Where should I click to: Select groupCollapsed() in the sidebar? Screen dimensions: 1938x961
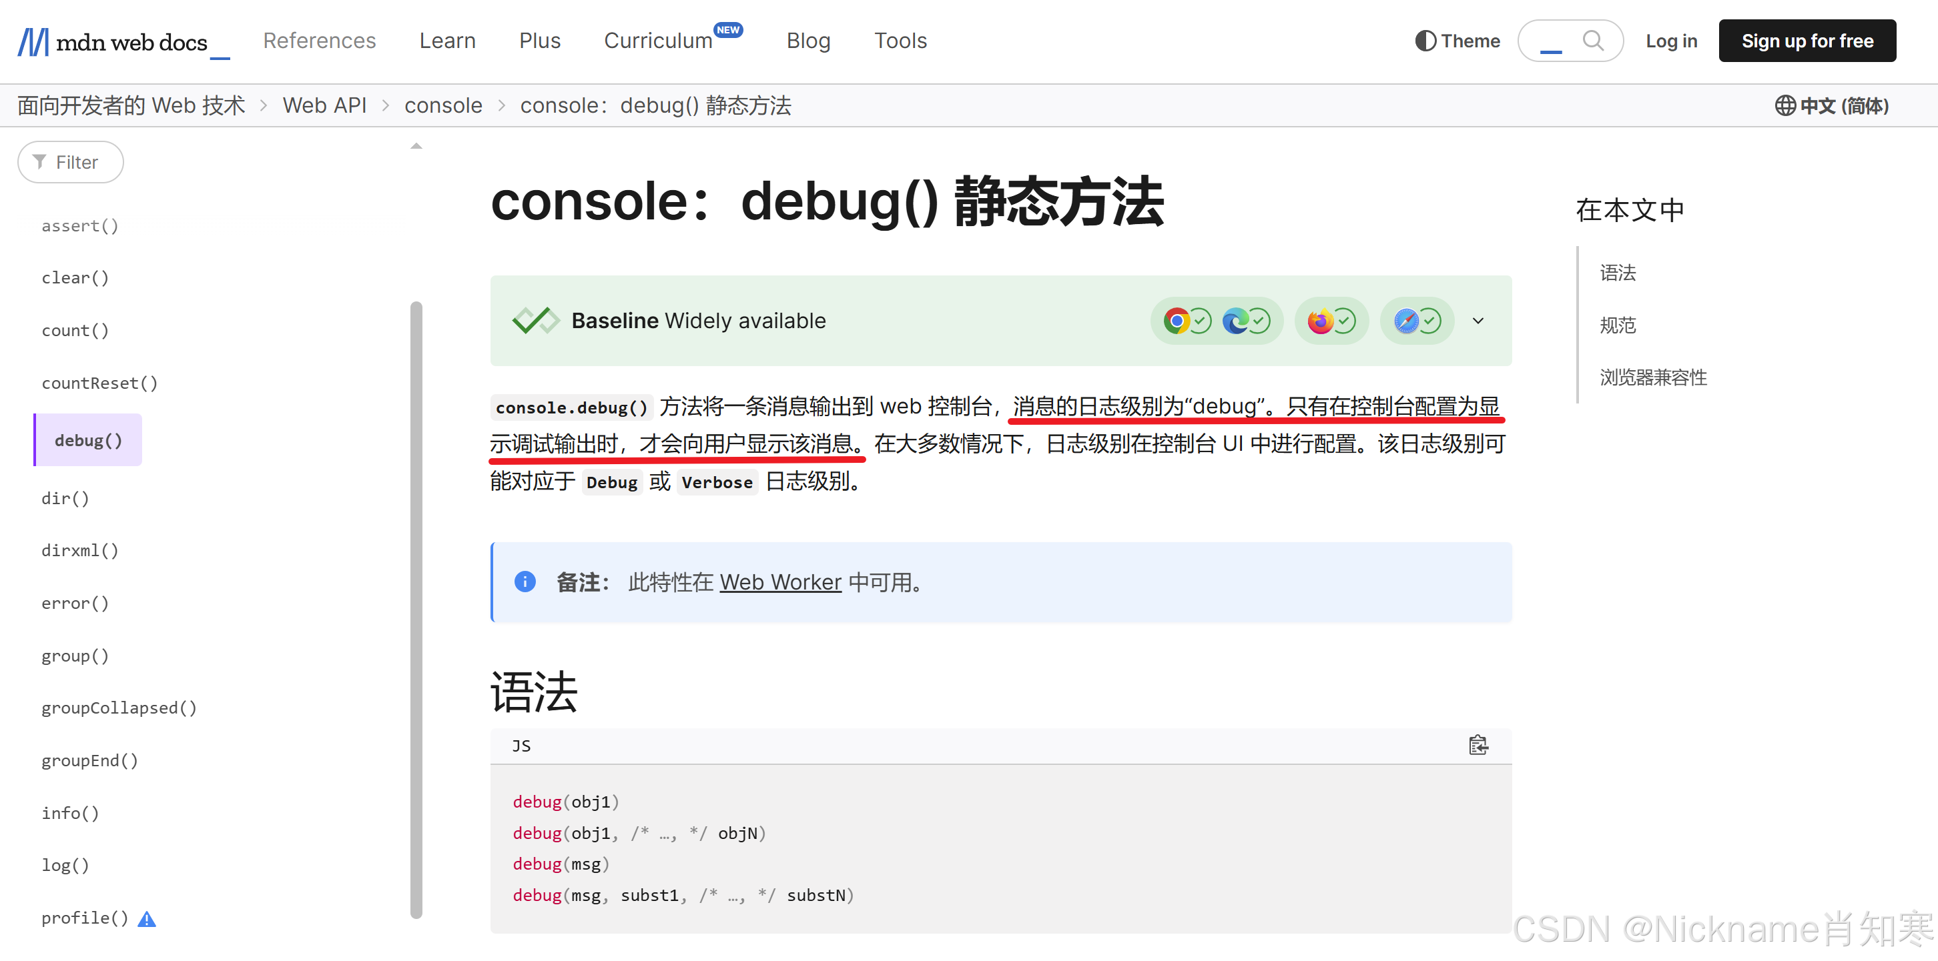click(x=119, y=708)
